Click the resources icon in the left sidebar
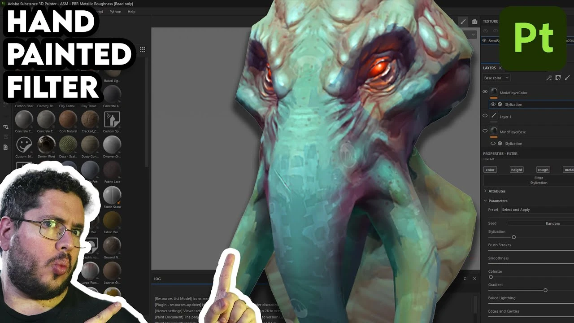Viewport: 574px width, 323px height. coord(6,127)
